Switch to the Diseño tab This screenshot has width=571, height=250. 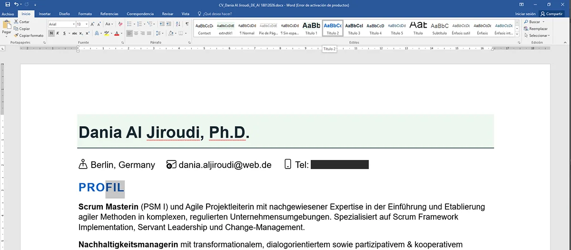coord(64,14)
